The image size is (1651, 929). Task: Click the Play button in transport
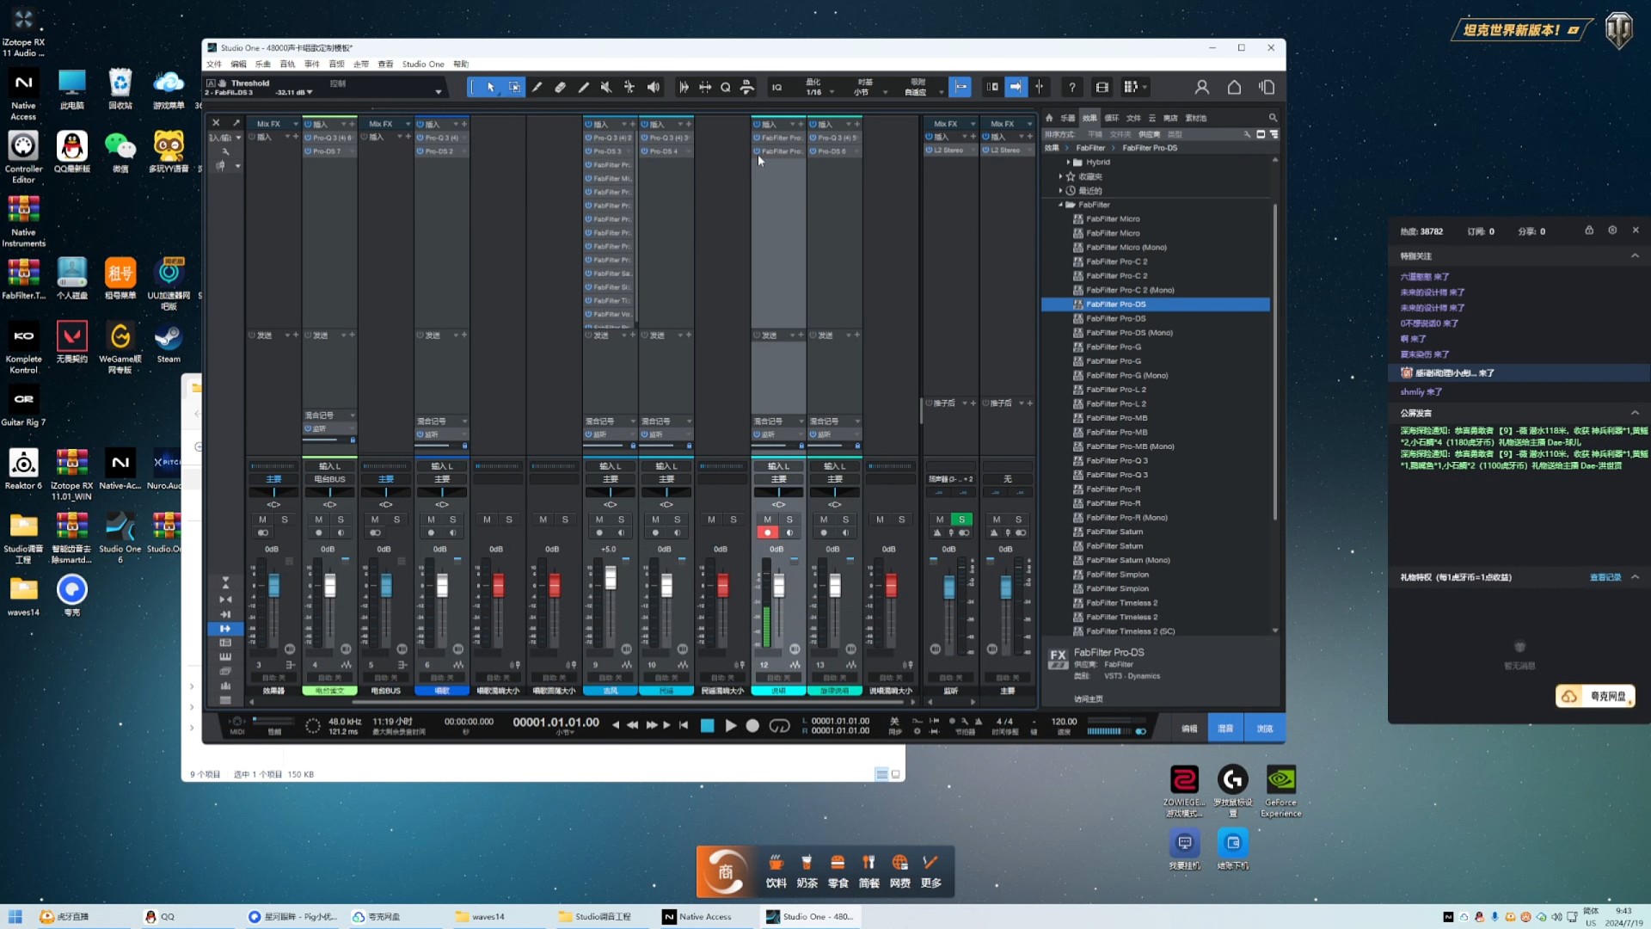coord(730,726)
